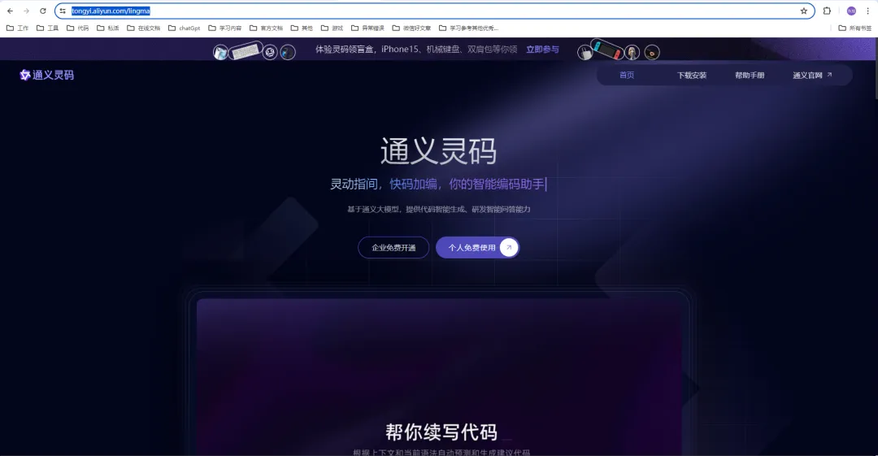Open the 帮助手册 navigation tab
Image resolution: width=878 pixels, height=456 pixels.
[x=750, y=75]
